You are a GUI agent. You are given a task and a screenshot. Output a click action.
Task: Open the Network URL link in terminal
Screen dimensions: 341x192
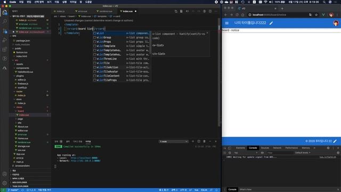point(85,161)
